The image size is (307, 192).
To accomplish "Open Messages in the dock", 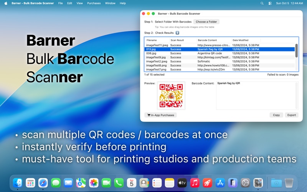I will tap(56, 183).
